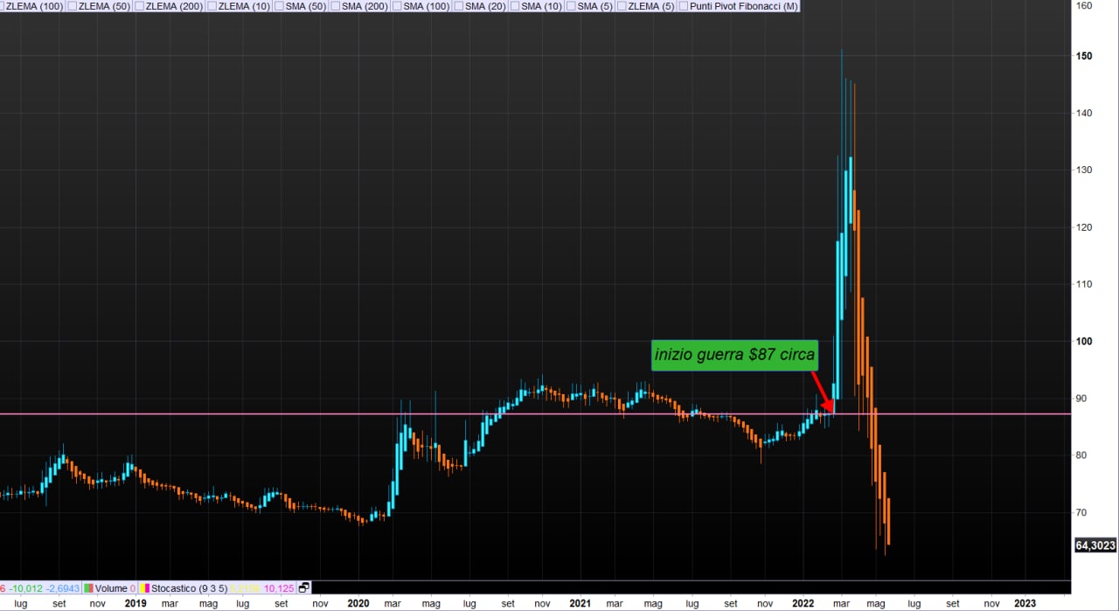The width and height of the screenshot is (1119, 611).
Task: Click the green-red Volume indicator icon
Action: click(x=87, y=588)
